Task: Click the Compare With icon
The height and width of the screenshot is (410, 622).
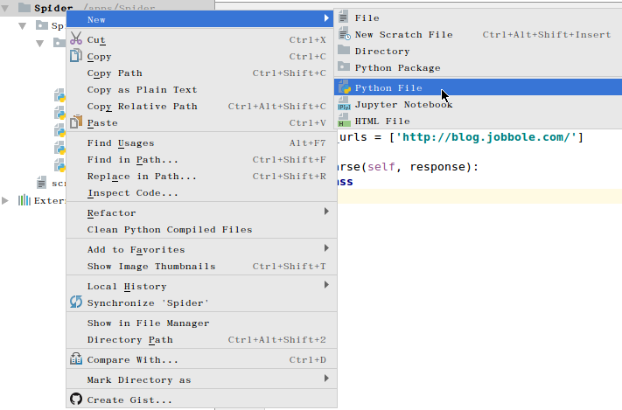Action: coord(76,359)
